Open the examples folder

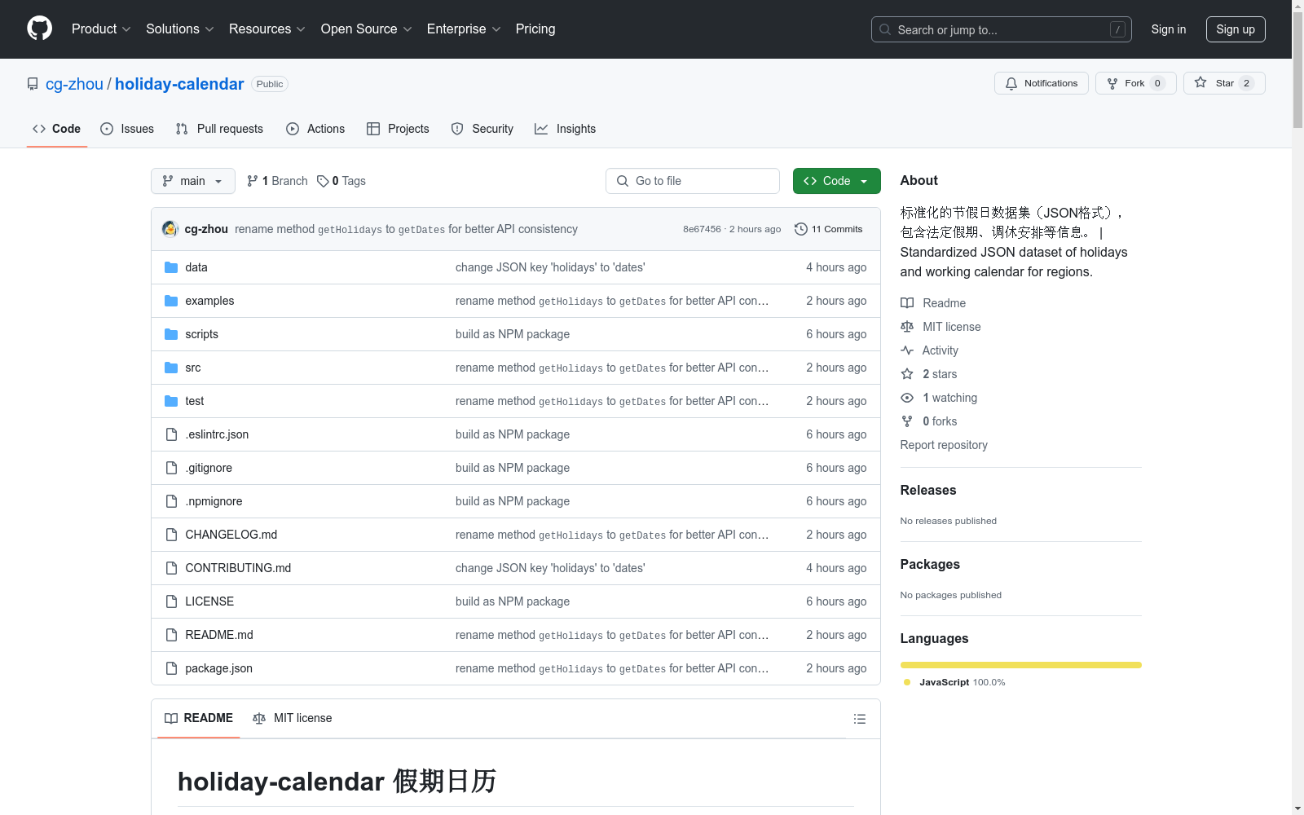[x=209, y=301]
